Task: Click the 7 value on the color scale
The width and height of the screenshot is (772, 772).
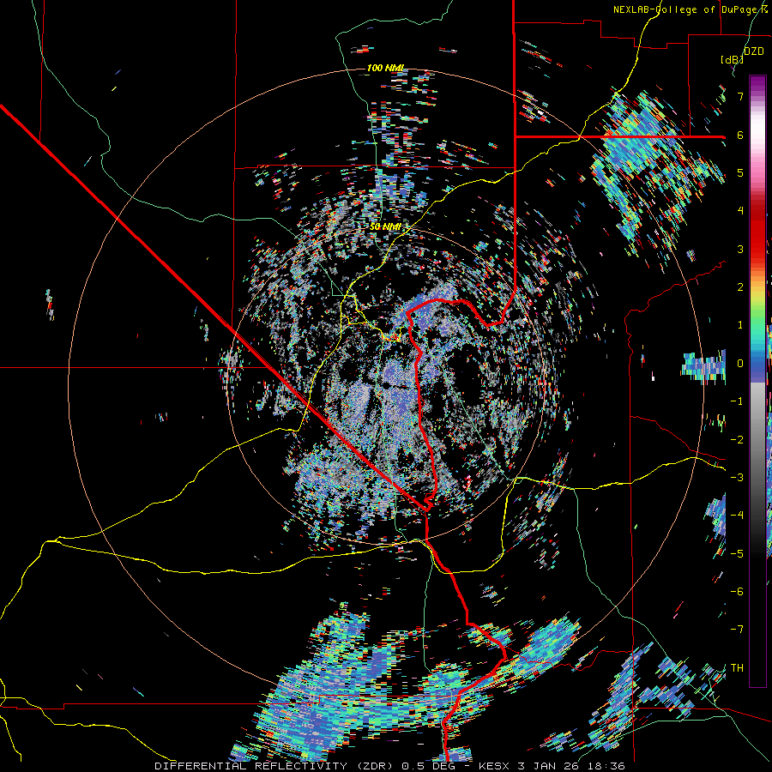Action: click(740, 96)
